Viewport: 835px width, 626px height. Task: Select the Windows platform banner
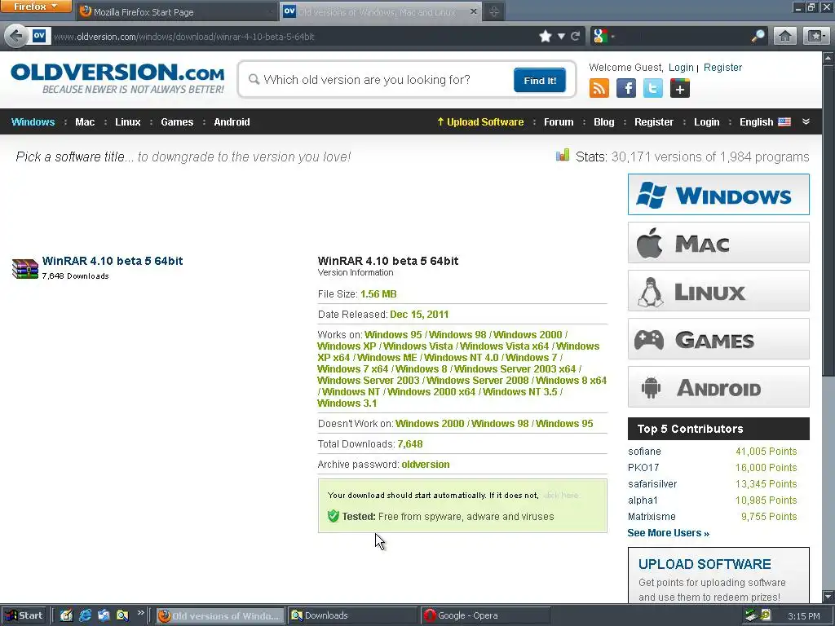(x=718, y=194)
